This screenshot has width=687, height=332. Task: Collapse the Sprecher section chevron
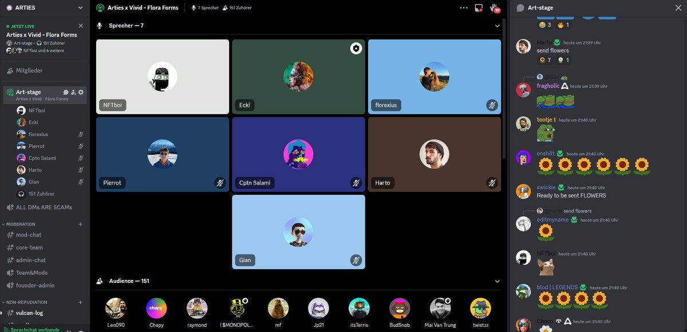(497, 26)
